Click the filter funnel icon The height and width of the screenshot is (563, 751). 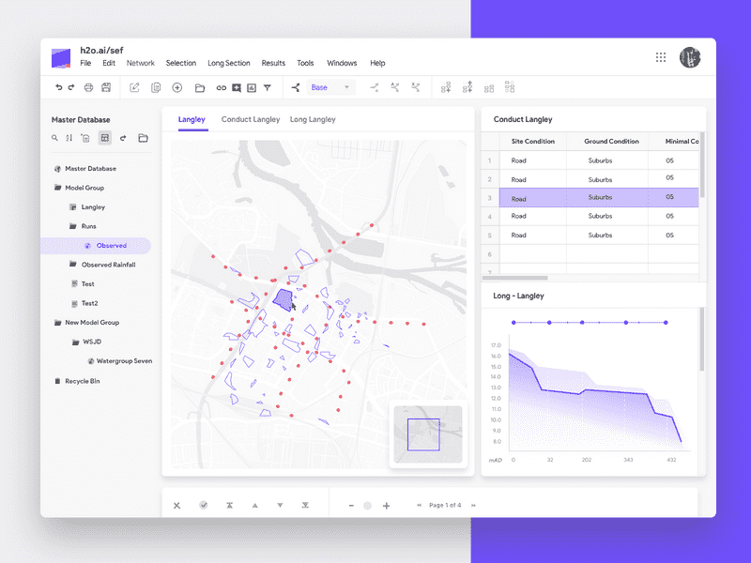pos(268,87)
